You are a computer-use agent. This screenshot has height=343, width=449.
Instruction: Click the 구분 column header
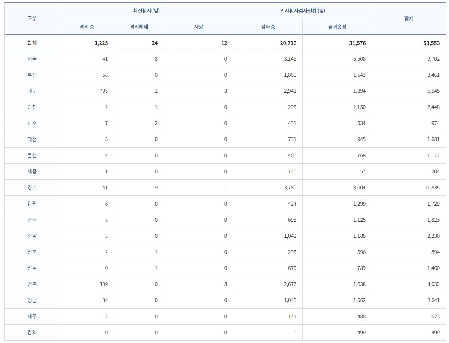(32, 19)
